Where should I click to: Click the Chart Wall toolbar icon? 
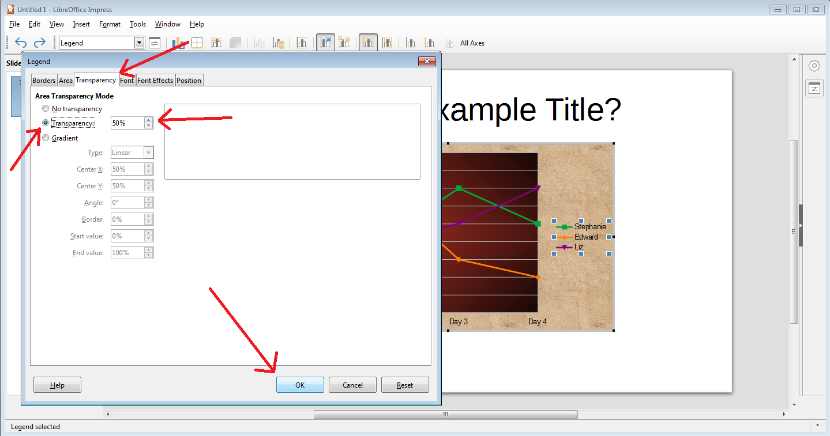[x=217, y=43]
